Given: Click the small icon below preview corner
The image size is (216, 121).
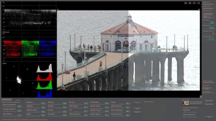Looking at the screenshot, I should pos(201,97).
